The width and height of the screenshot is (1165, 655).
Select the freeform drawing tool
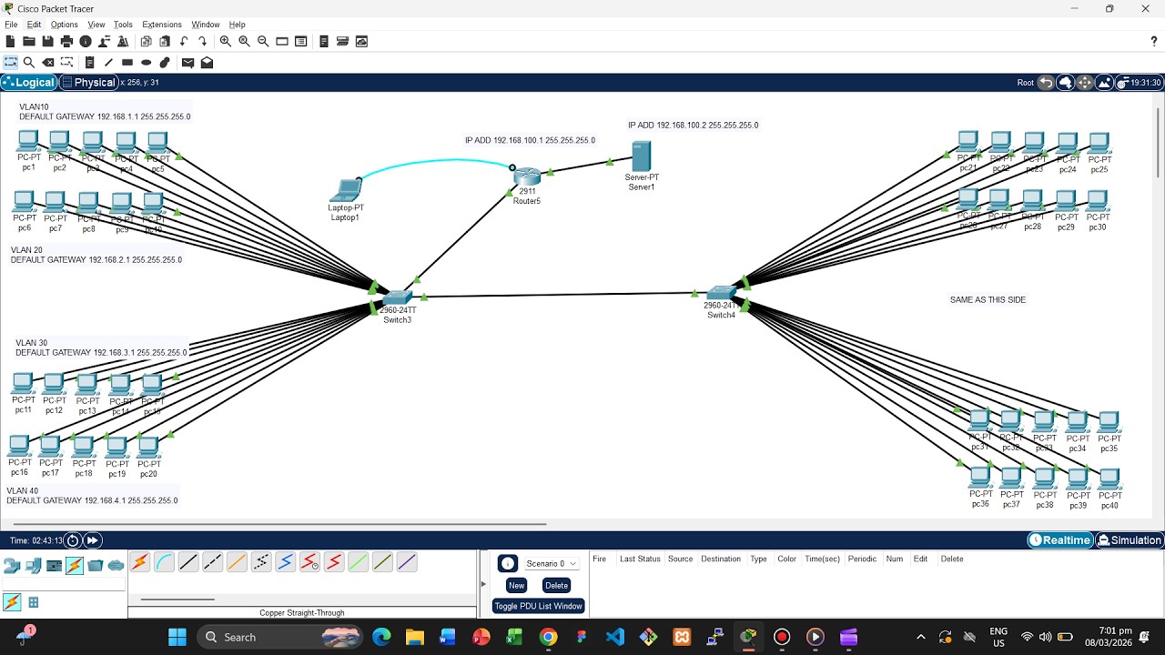click(x=165, y=63)
